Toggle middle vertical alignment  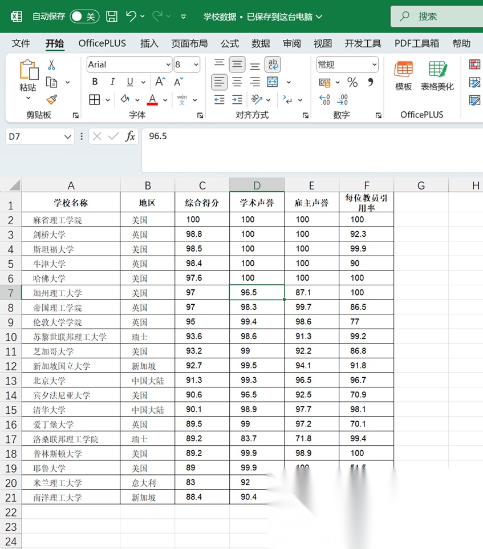pos(237,64)
